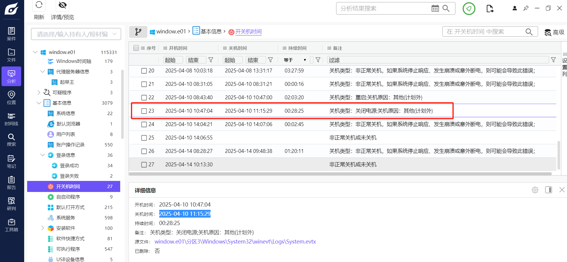Check the select-all checkbox in header
567x262 pixels.
pos(136,48)
